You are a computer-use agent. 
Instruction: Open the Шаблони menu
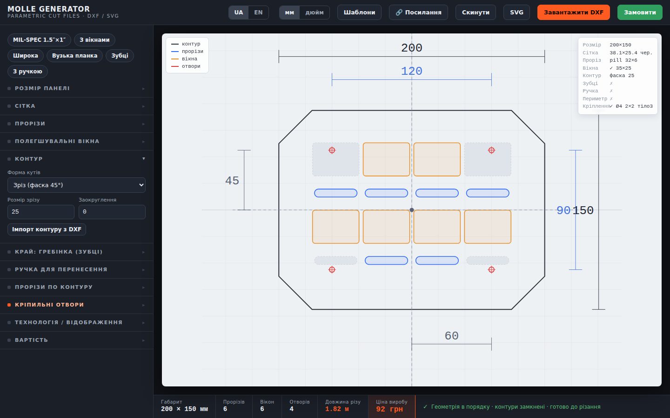click(x=359, y=13)
